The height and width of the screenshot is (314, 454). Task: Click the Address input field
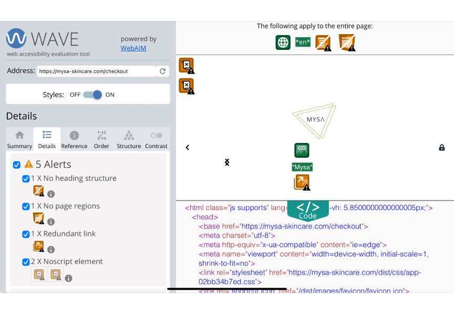coord(96,71)
